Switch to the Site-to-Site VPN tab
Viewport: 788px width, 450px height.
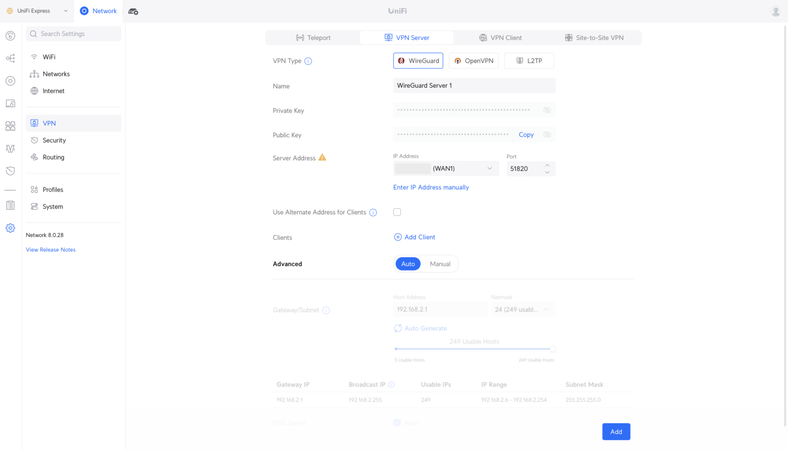[594, 37]
